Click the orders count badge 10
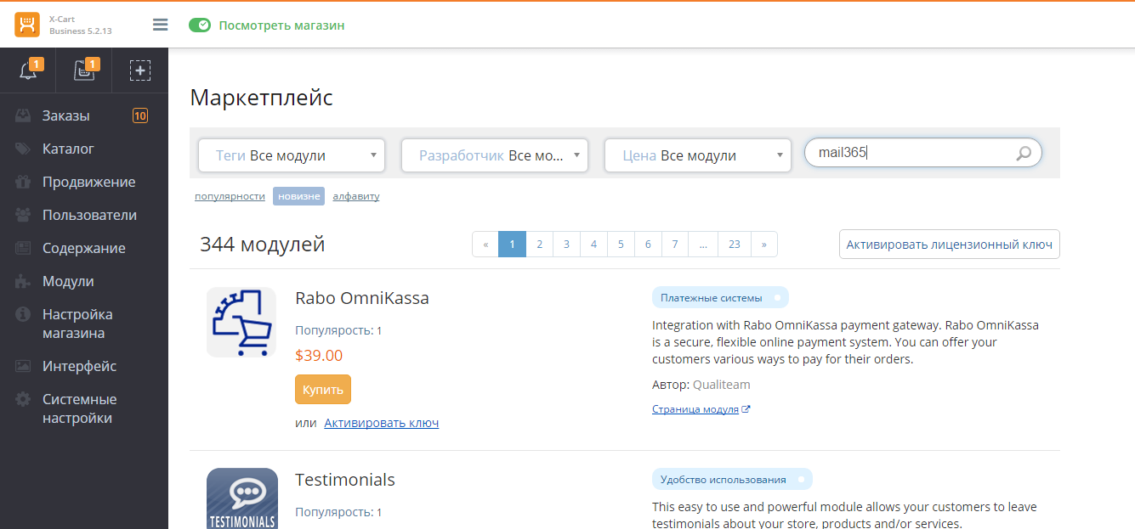1135x529 pixels. click(140, 115)
